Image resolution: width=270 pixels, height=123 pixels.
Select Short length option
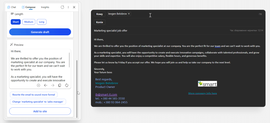16,22
